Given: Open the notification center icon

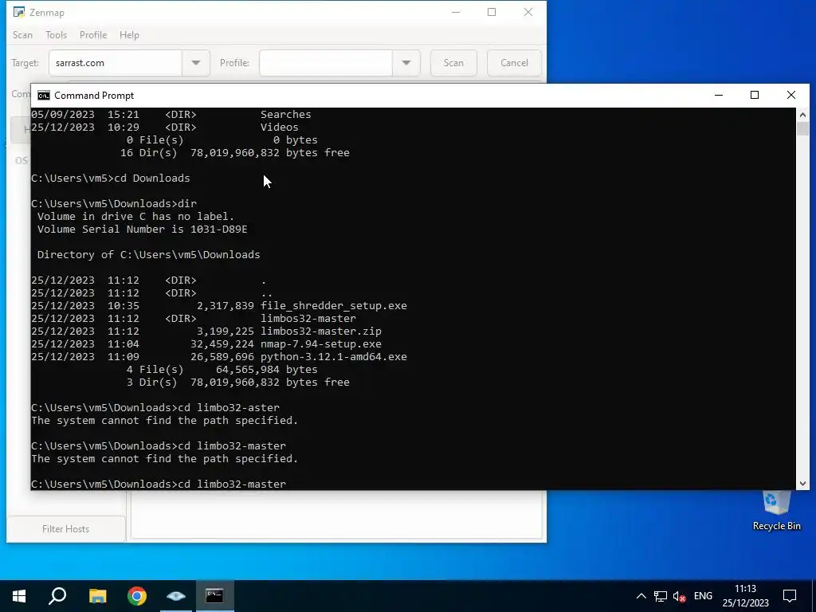Looking at the screenshot, I should click(790, 596).
